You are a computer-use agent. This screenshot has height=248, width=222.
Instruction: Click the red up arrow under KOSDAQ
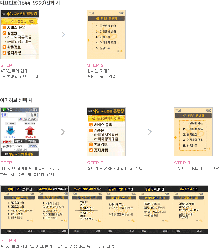30,130
